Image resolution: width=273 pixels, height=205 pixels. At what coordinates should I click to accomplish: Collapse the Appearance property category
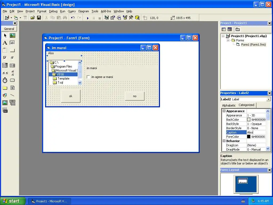[x=224, y=111]
